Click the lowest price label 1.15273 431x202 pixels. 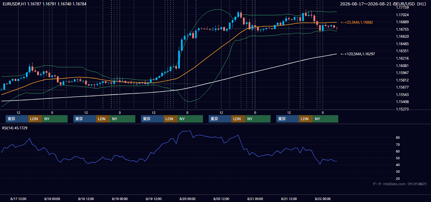coord(402,109)
